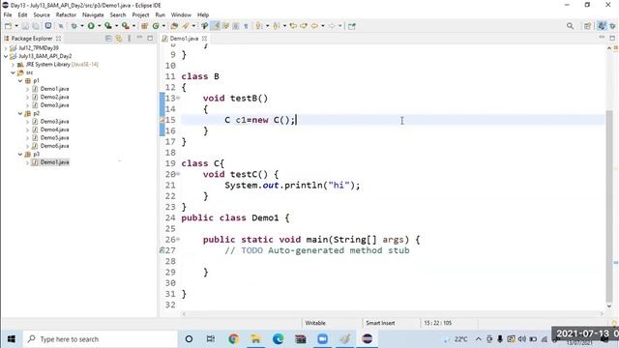Open the Debug launch dropdown arrow
Image resolution: width=619 pixels, height=348 pixels.
(82, 26)
